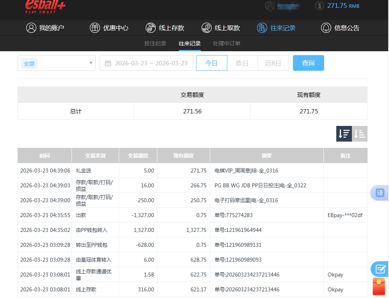Open the 信息公告 bell icon
The width and height of the screenshot is (389, 298).
click(325, 28)
